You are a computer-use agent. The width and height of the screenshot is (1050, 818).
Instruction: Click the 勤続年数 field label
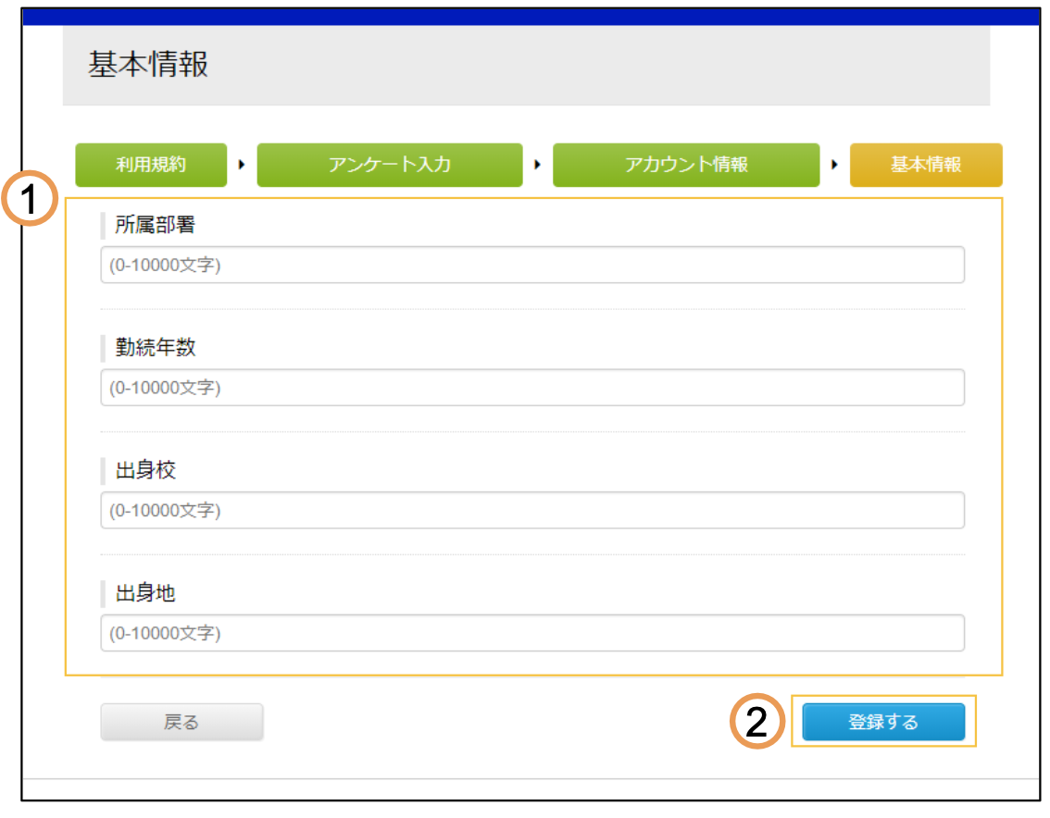pos(155,347)
